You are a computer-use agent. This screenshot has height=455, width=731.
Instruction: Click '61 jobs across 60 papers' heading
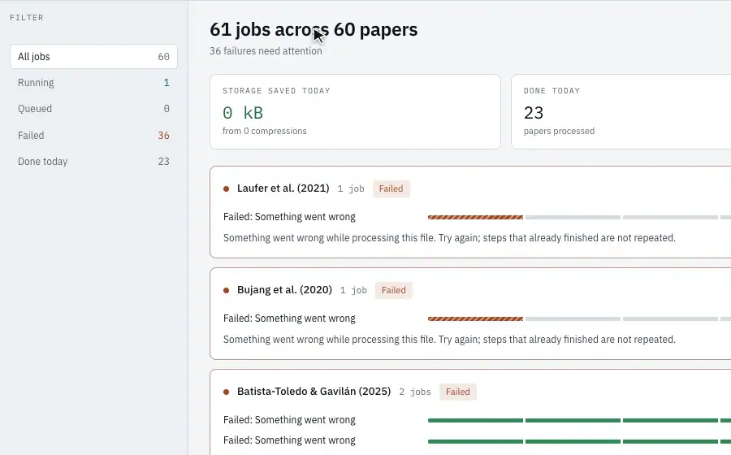314,29
